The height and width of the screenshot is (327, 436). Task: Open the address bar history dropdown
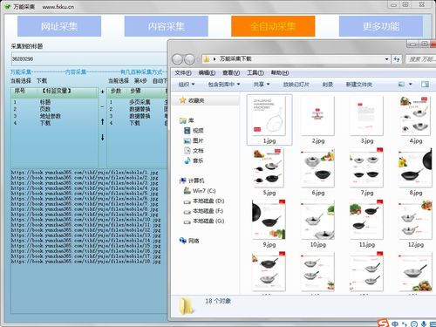pyautogui.click(x=387, y=59)
